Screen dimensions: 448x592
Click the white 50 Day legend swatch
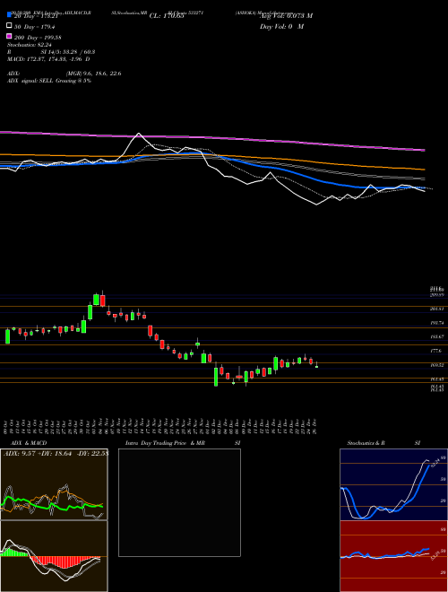(9, 26)
